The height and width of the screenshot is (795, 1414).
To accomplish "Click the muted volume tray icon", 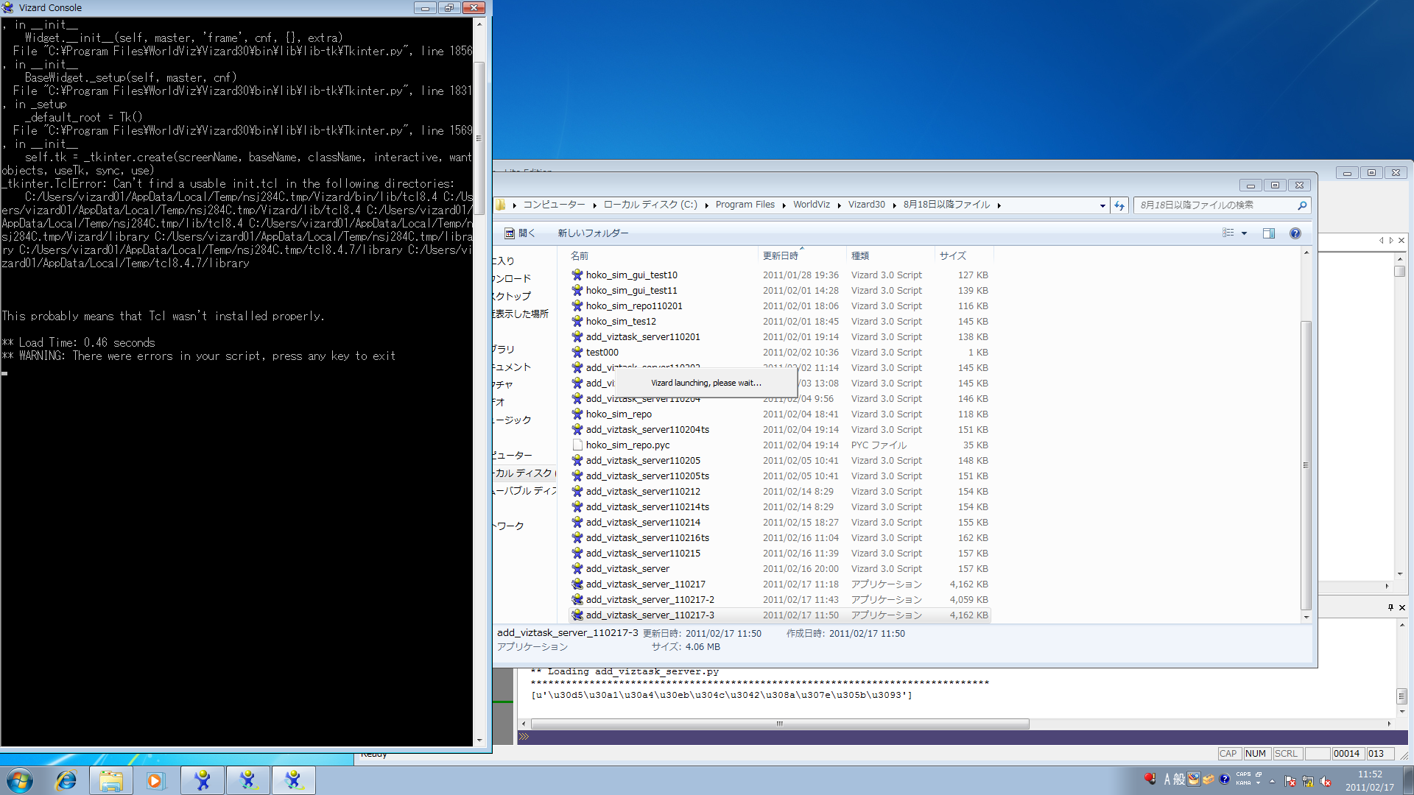I will (1326, 781).
